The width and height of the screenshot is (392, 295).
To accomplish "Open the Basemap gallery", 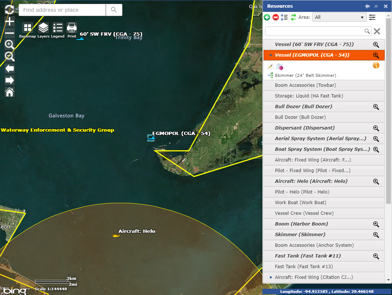I will pyautogui.click(x=28, y=28).
